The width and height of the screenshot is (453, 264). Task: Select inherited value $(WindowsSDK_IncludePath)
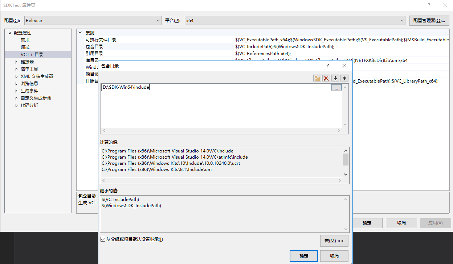click(131, 206)
